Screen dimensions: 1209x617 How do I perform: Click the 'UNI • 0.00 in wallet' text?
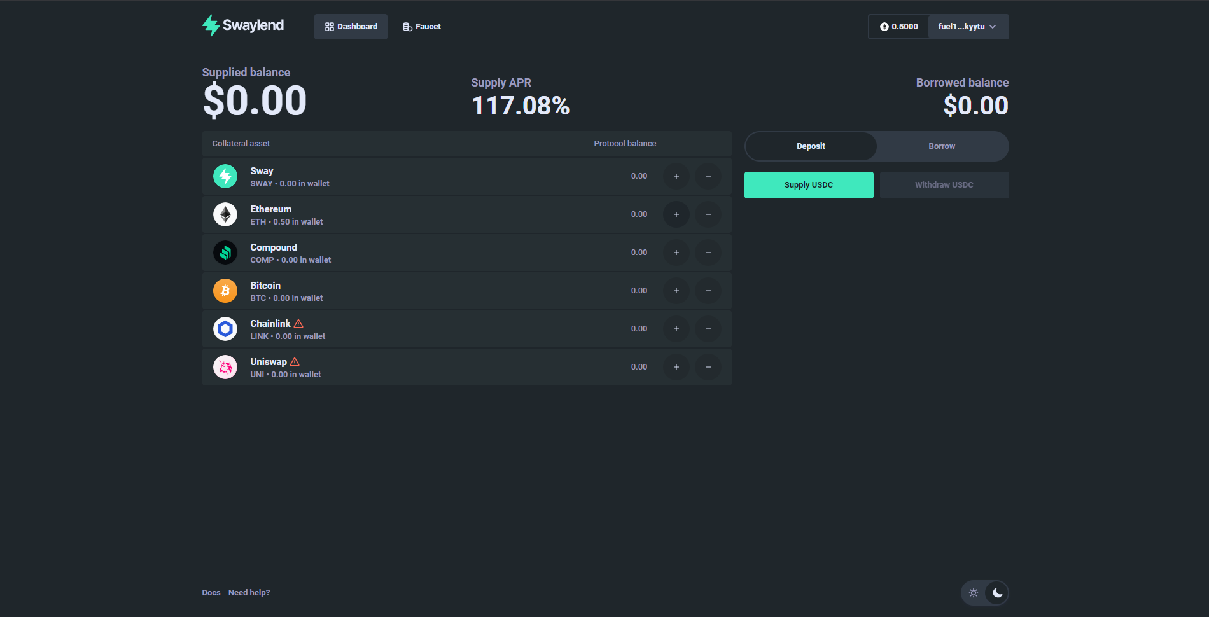tap(285, 375)
